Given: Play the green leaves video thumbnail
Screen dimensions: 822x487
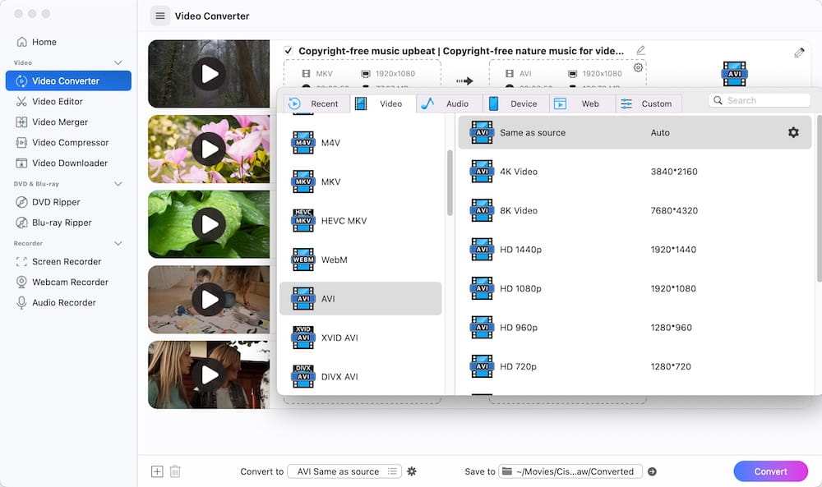Looking at the screenshot, I should pyautogui.click(x=209, y=224).
